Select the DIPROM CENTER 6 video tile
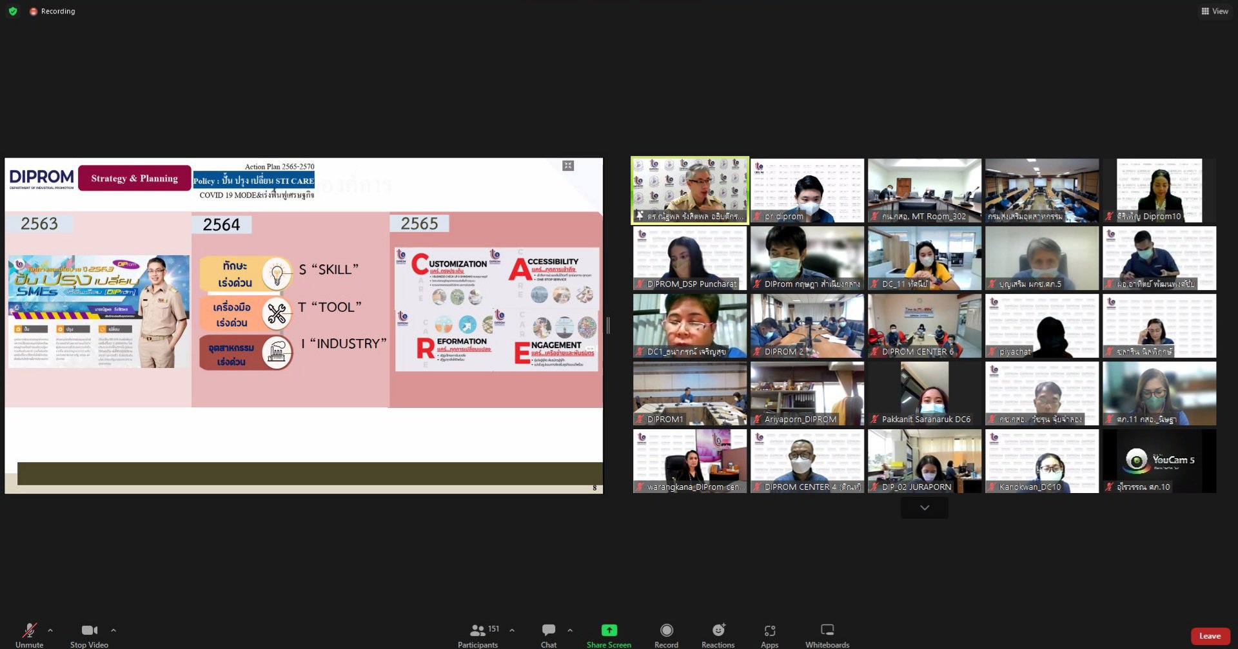1238x649 pixels. [x=925, y=325]
